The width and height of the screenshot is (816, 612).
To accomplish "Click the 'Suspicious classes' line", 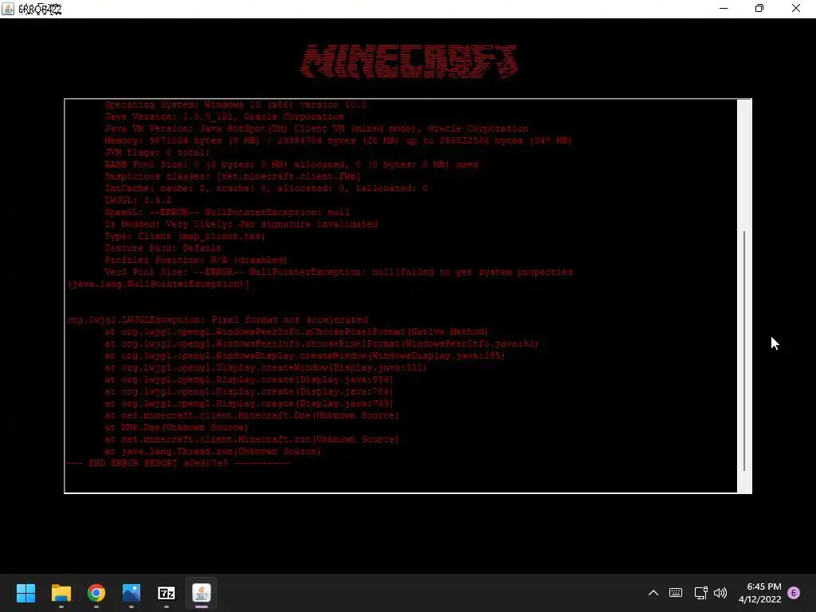I will pos(233,176).
